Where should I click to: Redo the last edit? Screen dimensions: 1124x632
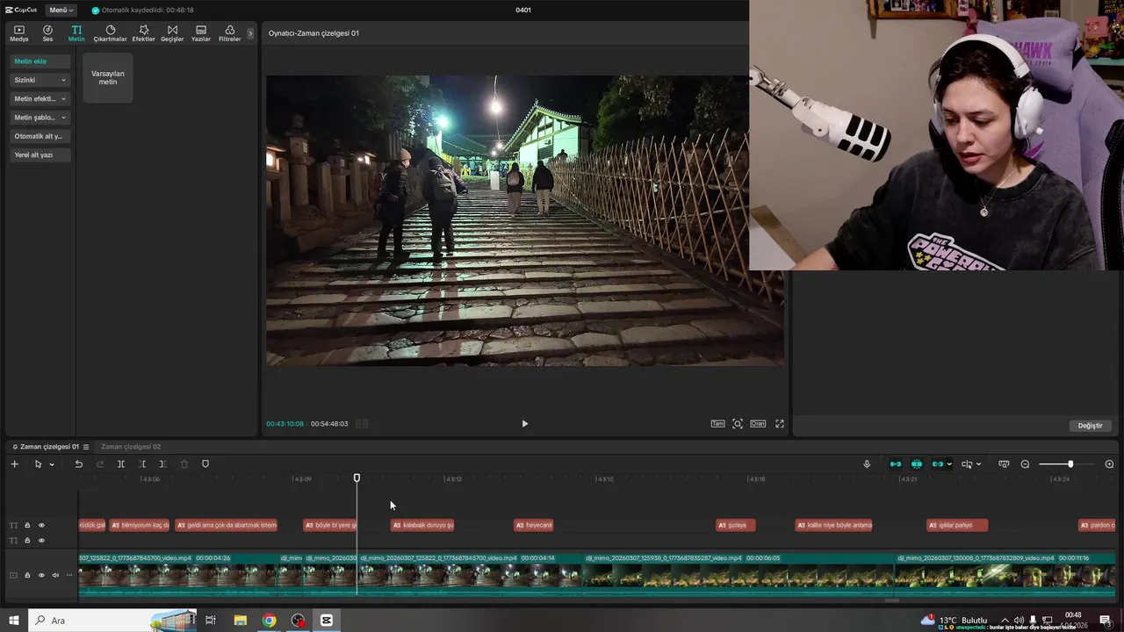click(99, 464)
